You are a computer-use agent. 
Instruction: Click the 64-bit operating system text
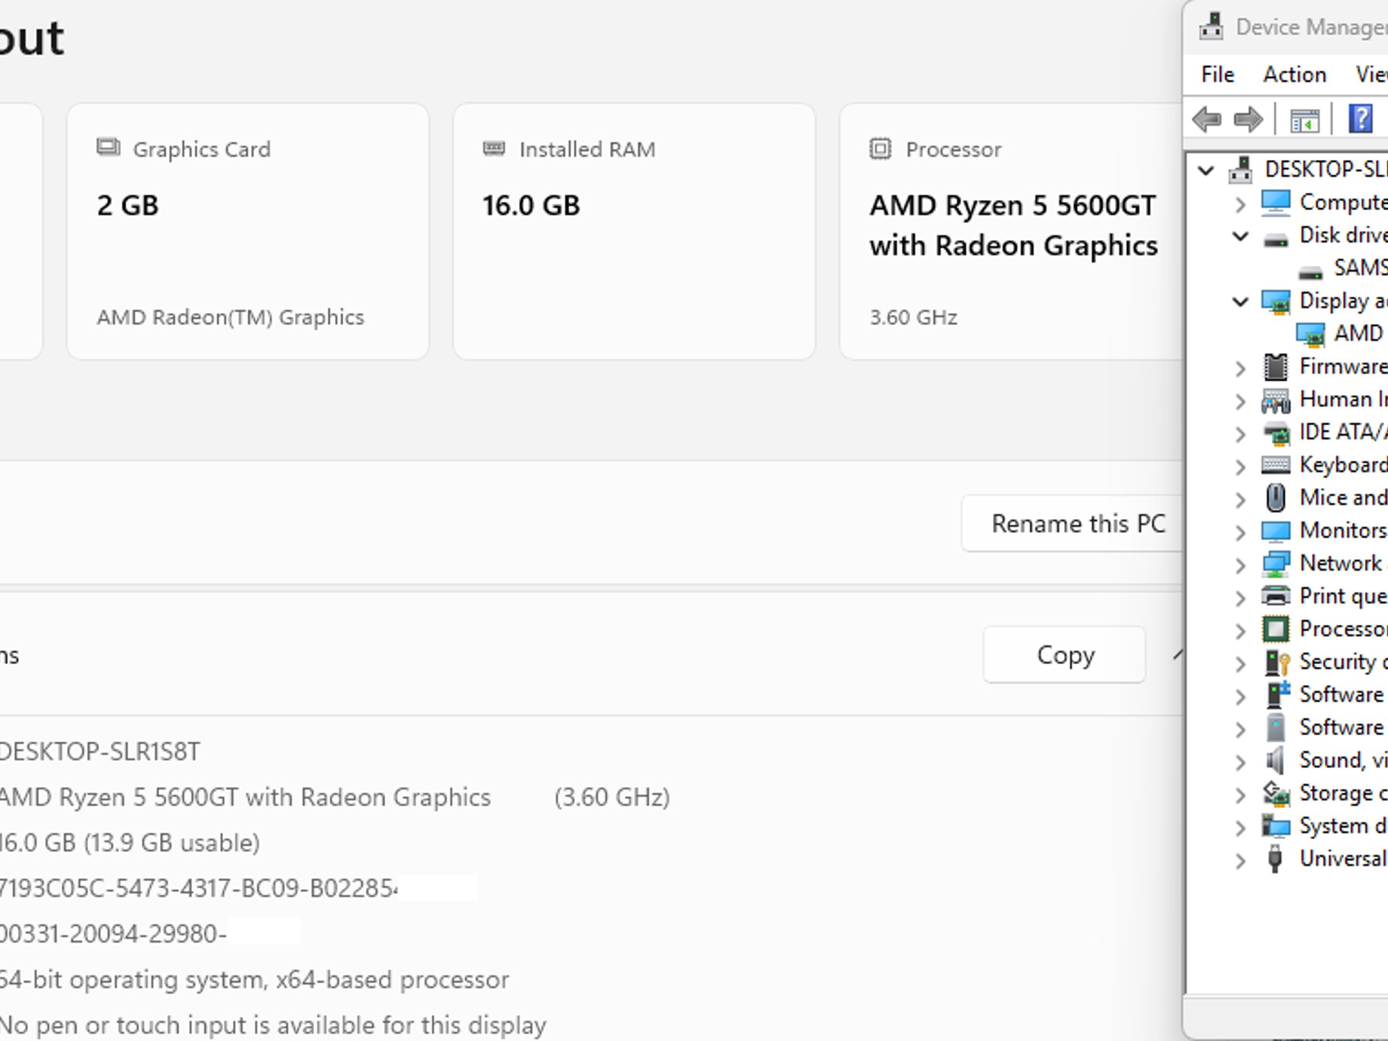click(254, 980)
